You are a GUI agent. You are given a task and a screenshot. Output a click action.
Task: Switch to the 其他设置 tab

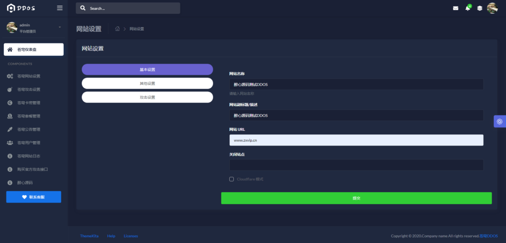click(x=147, y=83)
